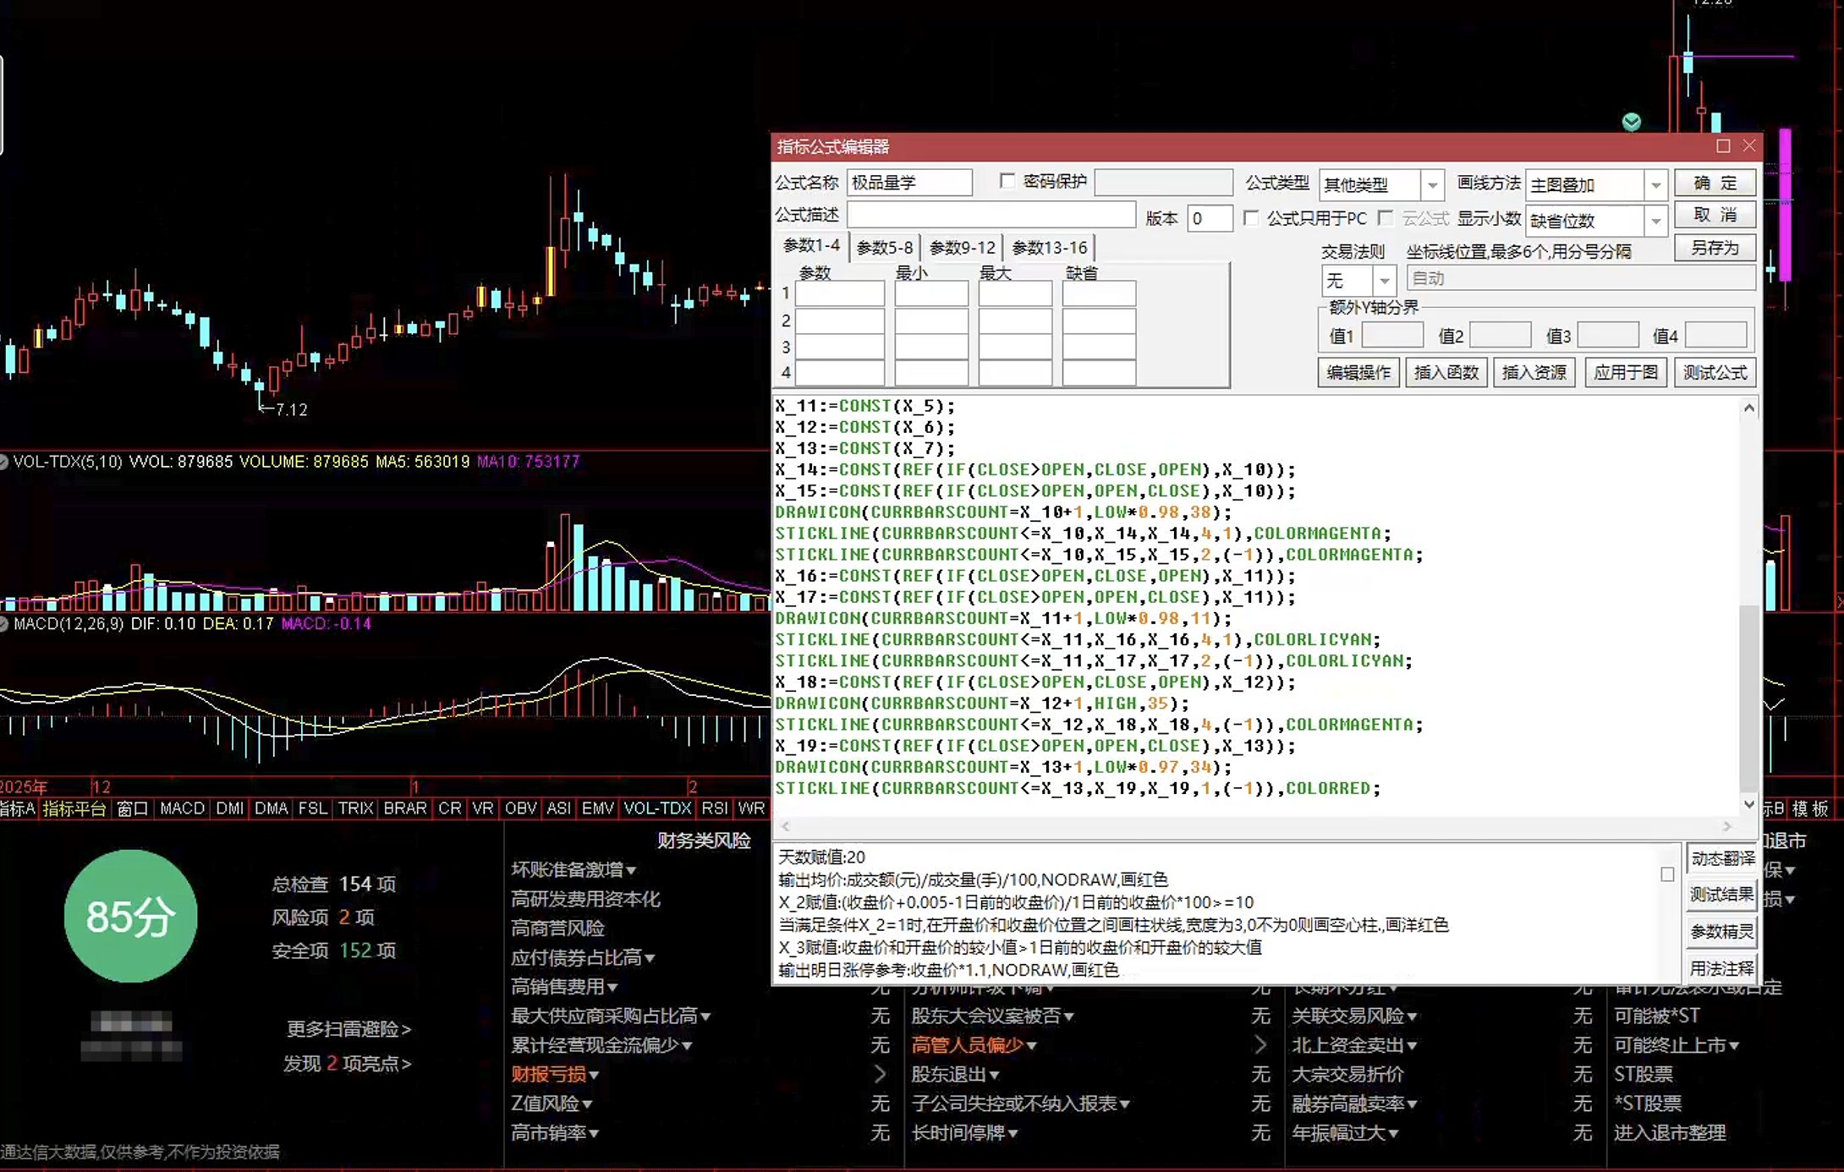Click the right arrow of the horizontal scrollbar
Viewport: 1844px width, 1172px height.
[x=1727, y=826]
